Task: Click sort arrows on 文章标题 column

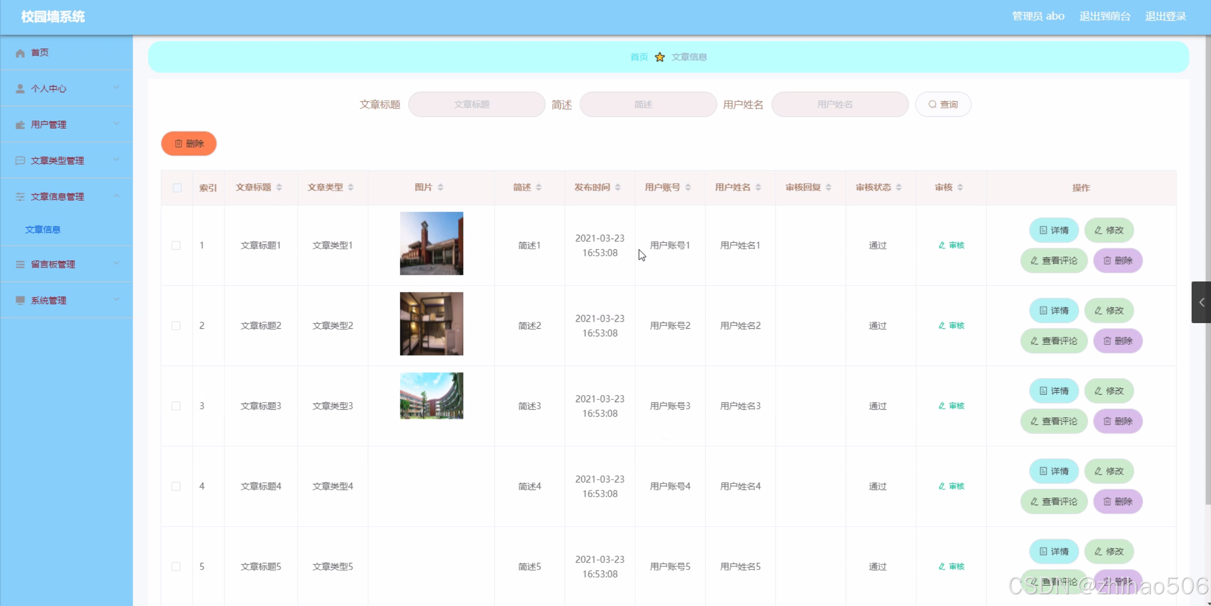Action: [279, 187]
